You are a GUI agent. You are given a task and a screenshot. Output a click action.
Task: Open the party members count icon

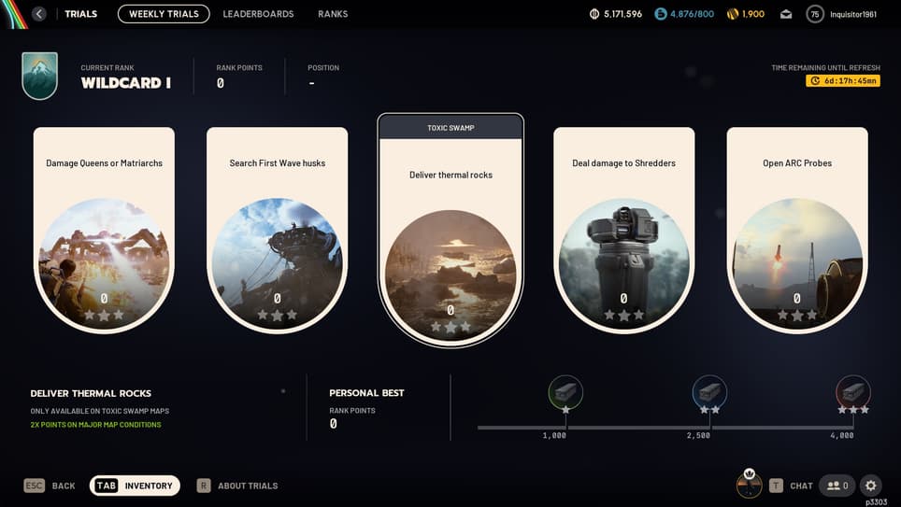click(x=837, y=486)
